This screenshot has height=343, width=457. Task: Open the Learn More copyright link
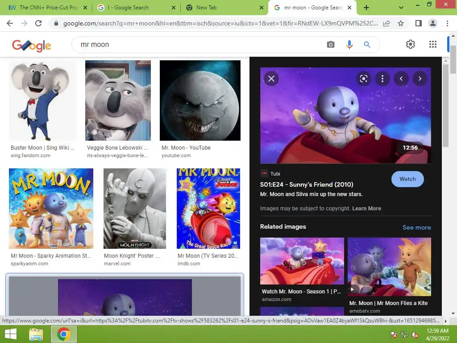click(366, 209)
